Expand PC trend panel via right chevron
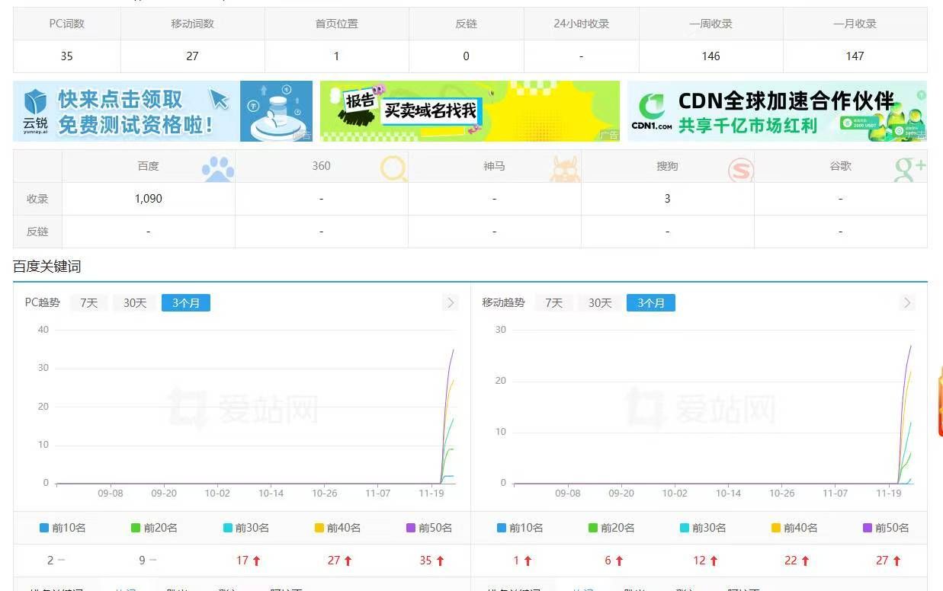 pos(450,302)
